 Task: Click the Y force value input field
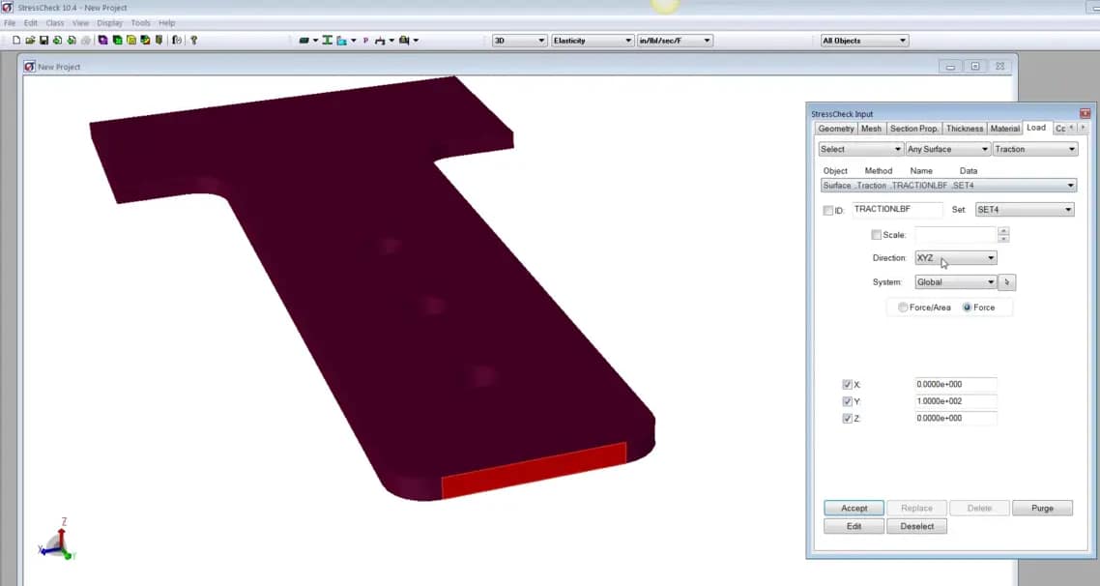955,401
